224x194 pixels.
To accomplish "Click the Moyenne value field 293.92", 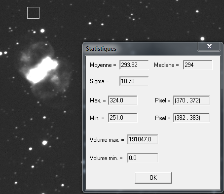I will click(134, 65).
